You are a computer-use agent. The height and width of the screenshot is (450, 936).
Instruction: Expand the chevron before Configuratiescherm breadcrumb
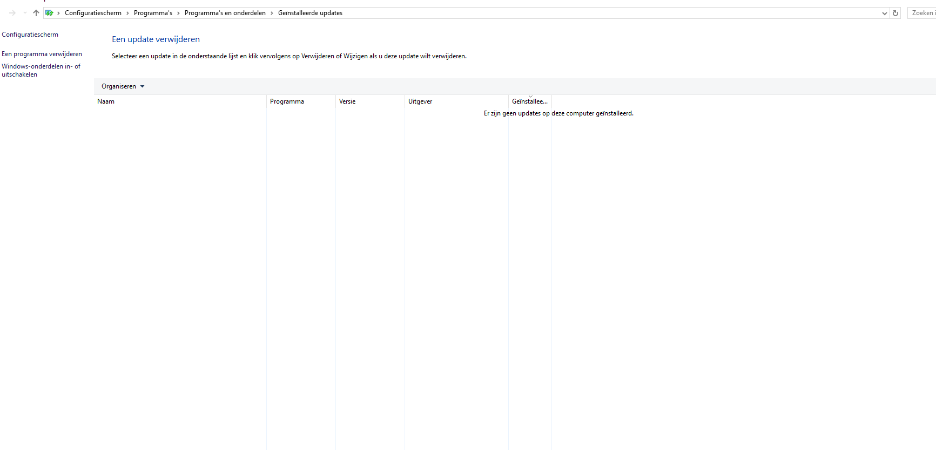[58, 13]
